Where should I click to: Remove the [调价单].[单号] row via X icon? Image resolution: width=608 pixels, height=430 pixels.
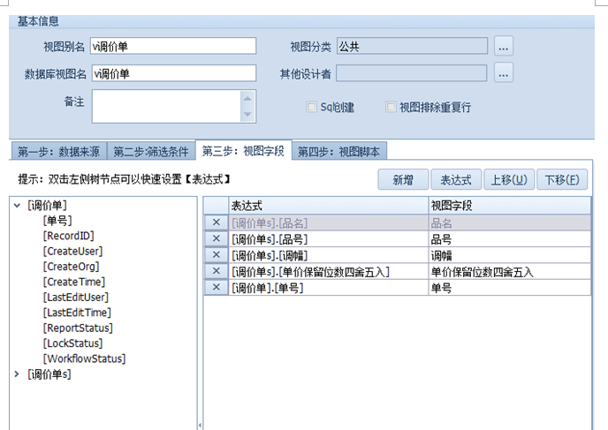(217, 286)
